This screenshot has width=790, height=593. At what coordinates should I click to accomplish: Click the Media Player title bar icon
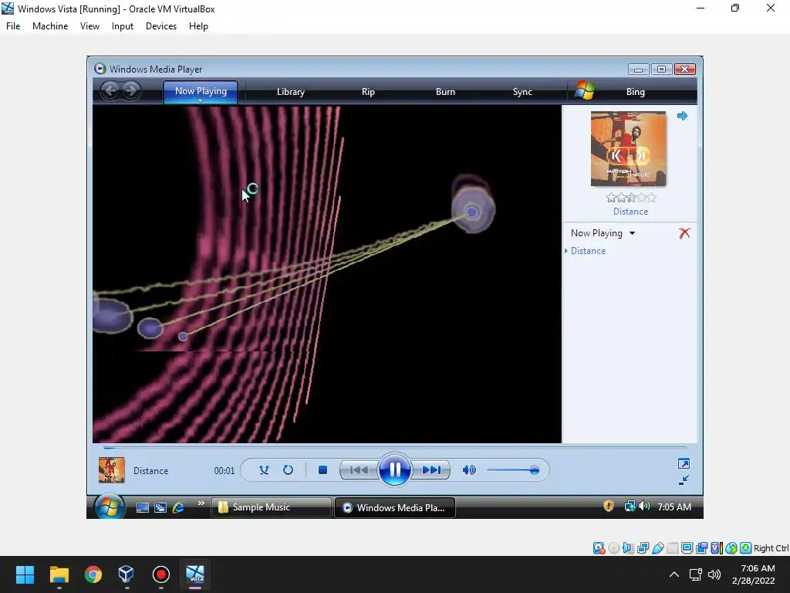tap(100, 69)
